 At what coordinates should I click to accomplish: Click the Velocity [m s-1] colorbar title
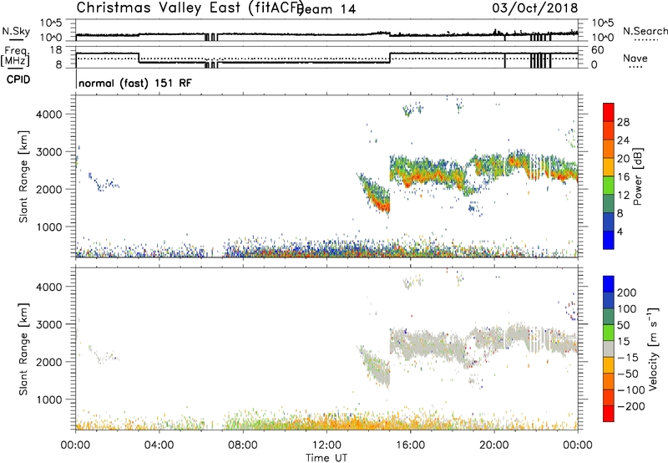pyautogui.click(x=652, y=349)
